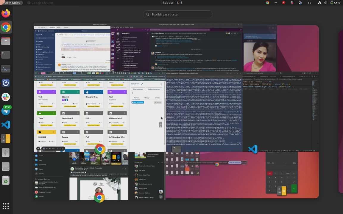The width and height of the screenshot is (343, 214).
Task: Click green equals button in Calculator window
Action: click(x=294, y=188)
